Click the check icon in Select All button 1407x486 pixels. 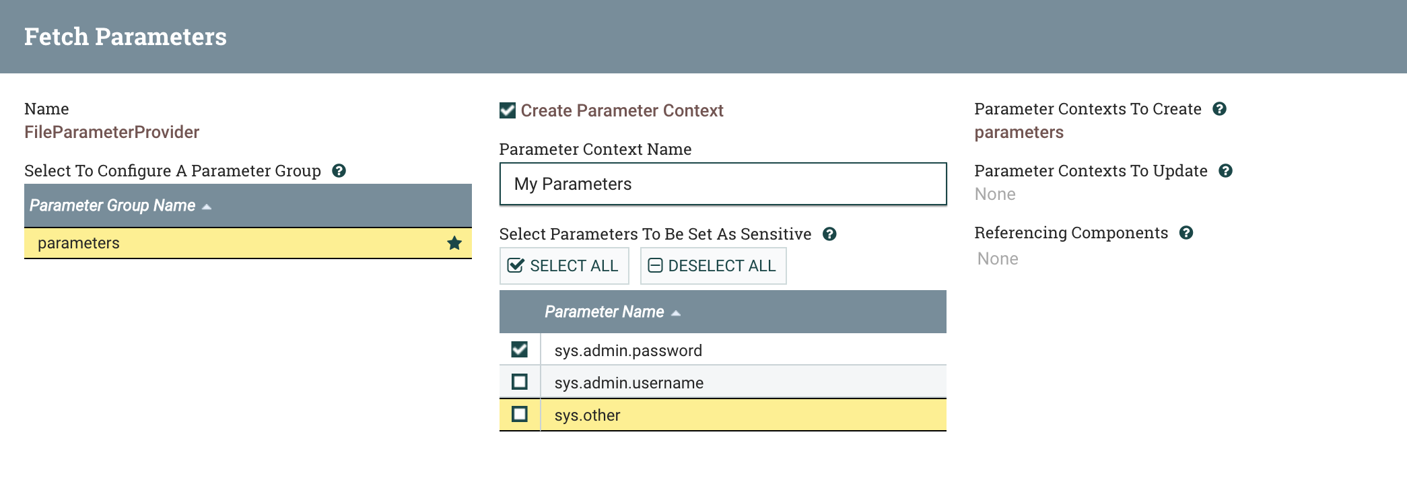tap(516, 266)
